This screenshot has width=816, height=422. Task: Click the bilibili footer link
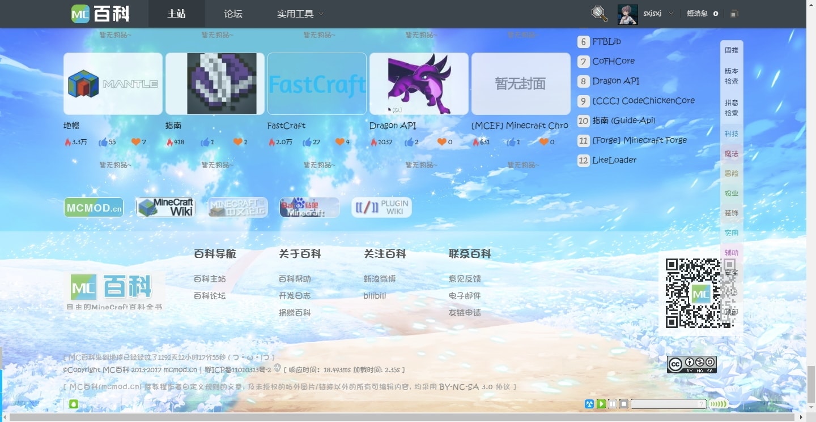coord(375,296)
